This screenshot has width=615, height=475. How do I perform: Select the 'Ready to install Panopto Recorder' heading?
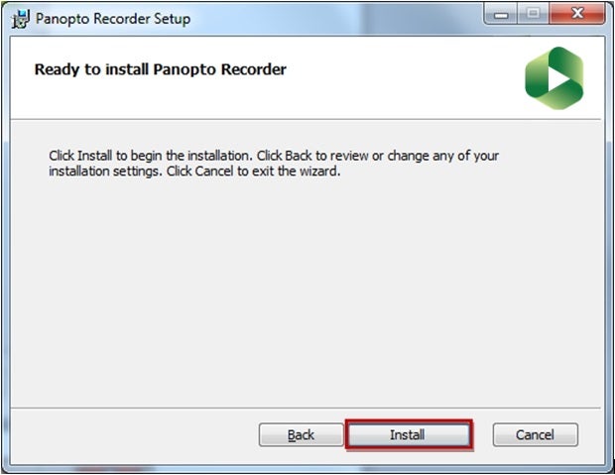click(161, 69)
